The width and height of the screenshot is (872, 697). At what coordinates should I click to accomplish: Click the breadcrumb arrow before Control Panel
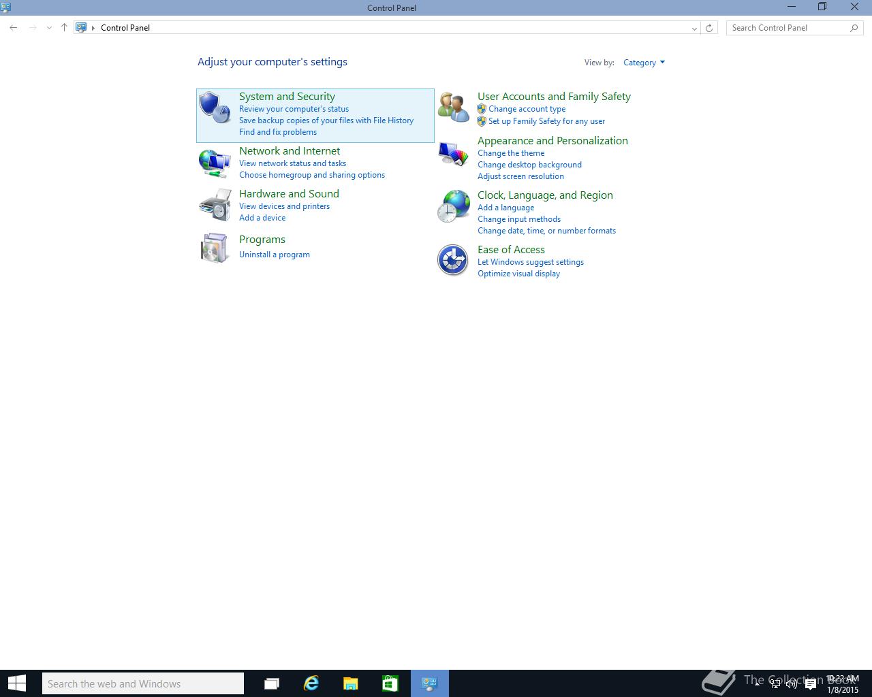click(93, 28)
